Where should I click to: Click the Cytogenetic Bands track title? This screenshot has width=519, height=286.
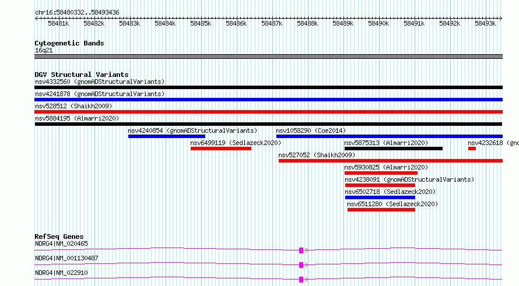69,43
